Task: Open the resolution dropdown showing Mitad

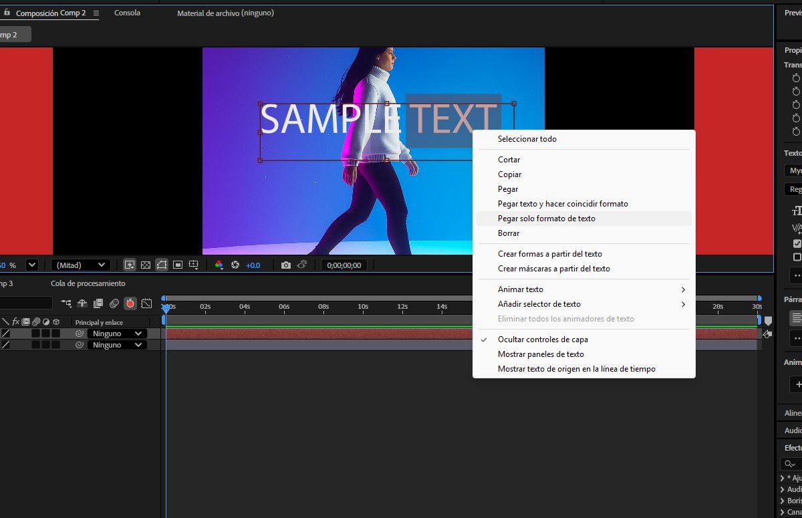Action: [x=80, y=265]
